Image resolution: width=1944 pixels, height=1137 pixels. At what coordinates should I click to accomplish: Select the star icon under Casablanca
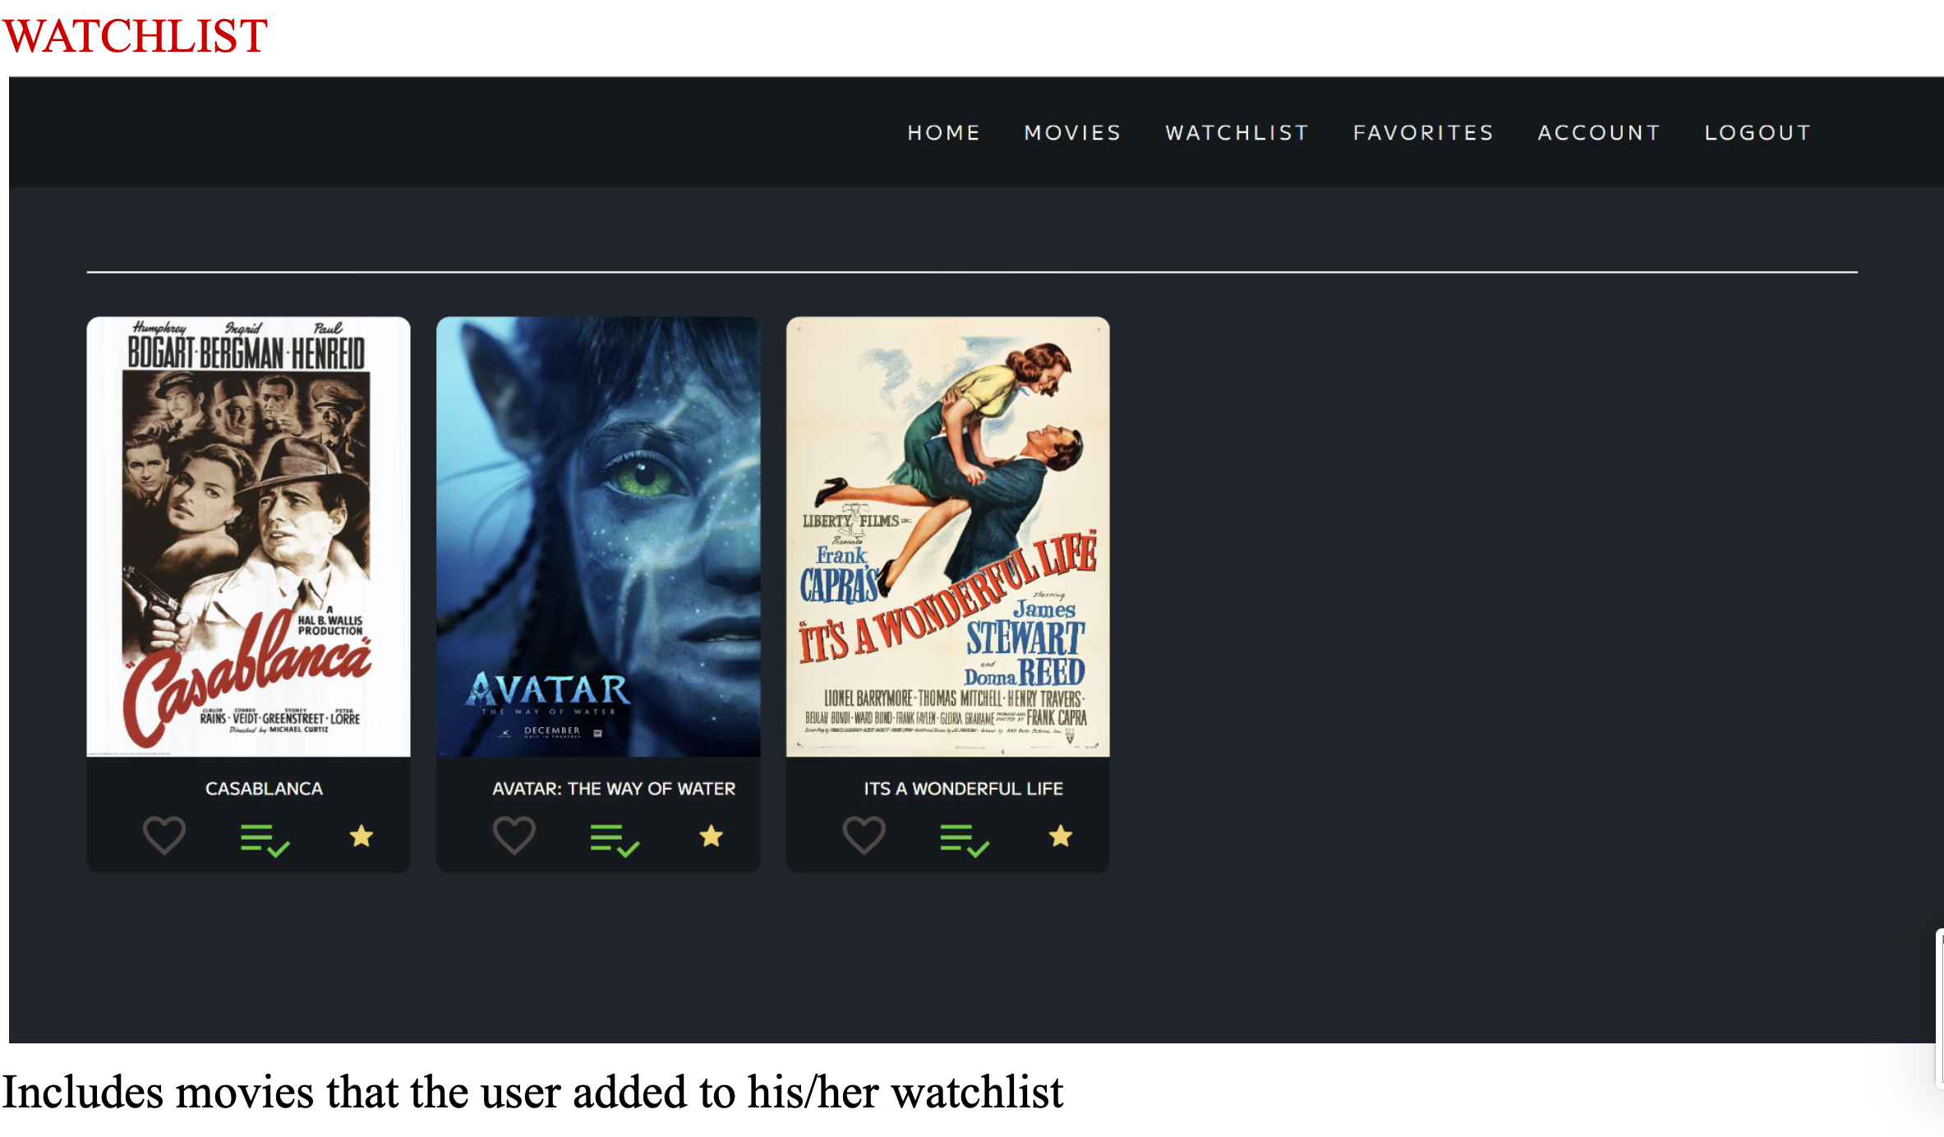coord(361,835)
